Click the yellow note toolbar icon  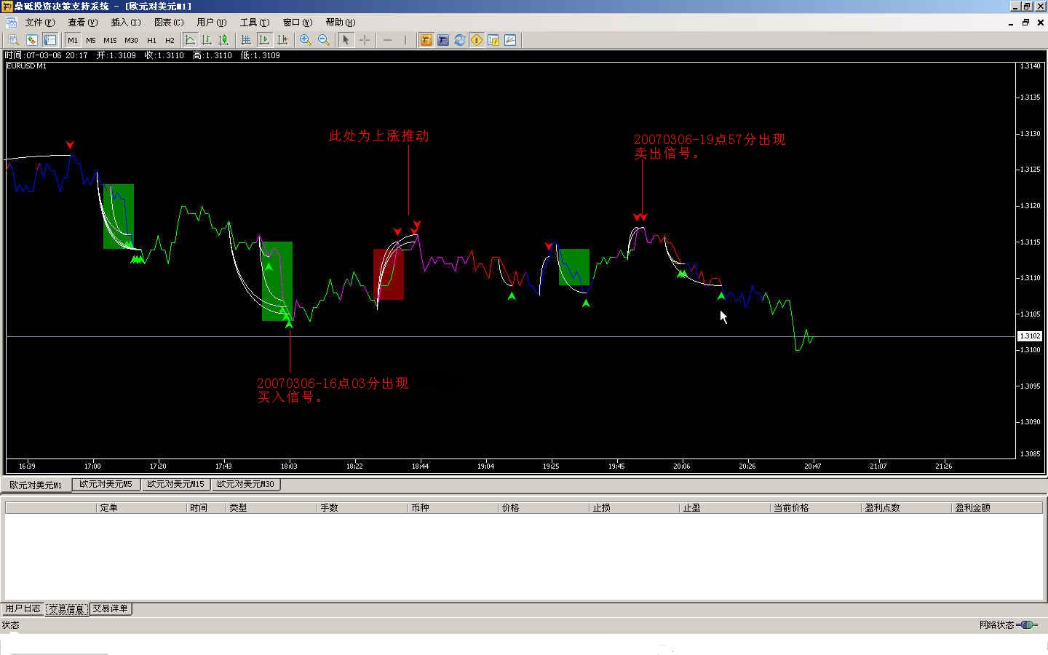(x=493, y=40)
